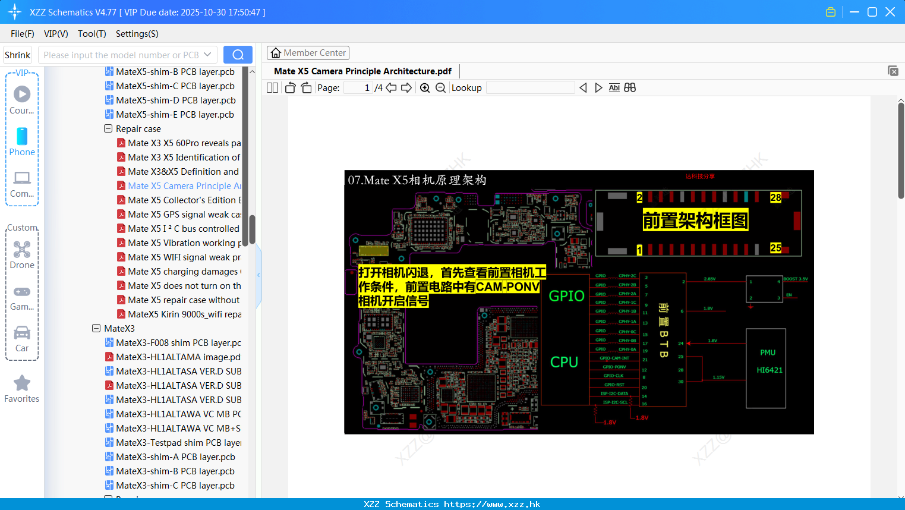Select the Drone category
Screen dimensions: 905x510
click(22, 255)
